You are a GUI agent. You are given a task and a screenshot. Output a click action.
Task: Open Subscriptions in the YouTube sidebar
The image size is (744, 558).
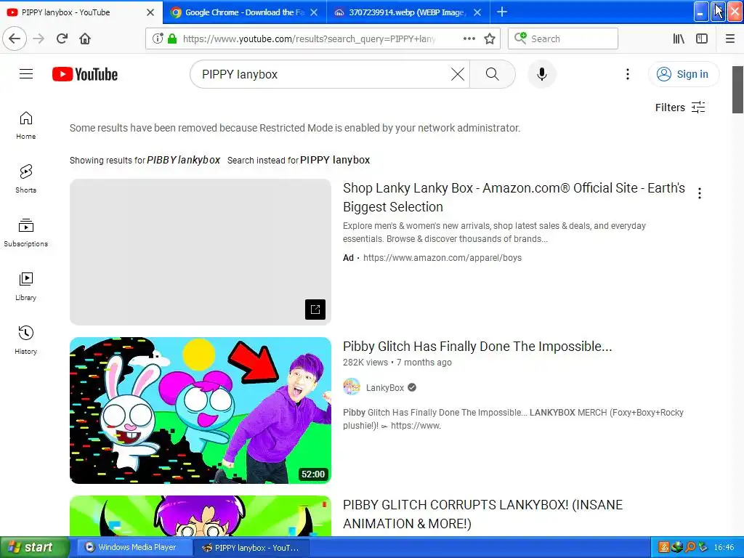tap(26, 232)
